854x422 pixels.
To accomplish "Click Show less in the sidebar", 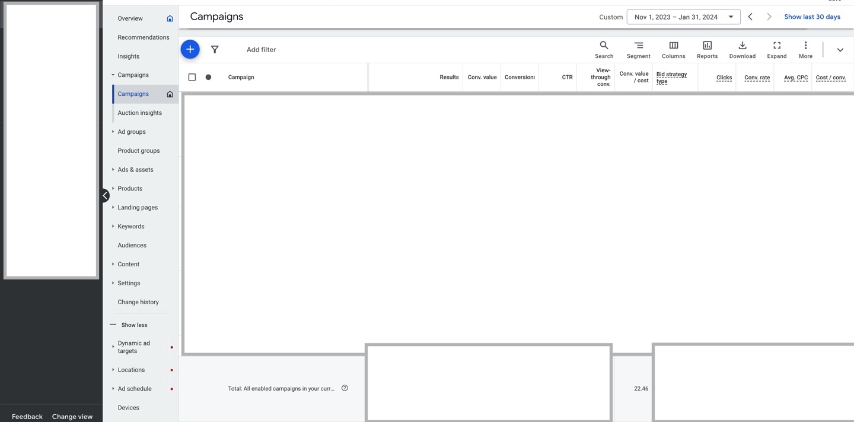I will (x=133, y=325).
